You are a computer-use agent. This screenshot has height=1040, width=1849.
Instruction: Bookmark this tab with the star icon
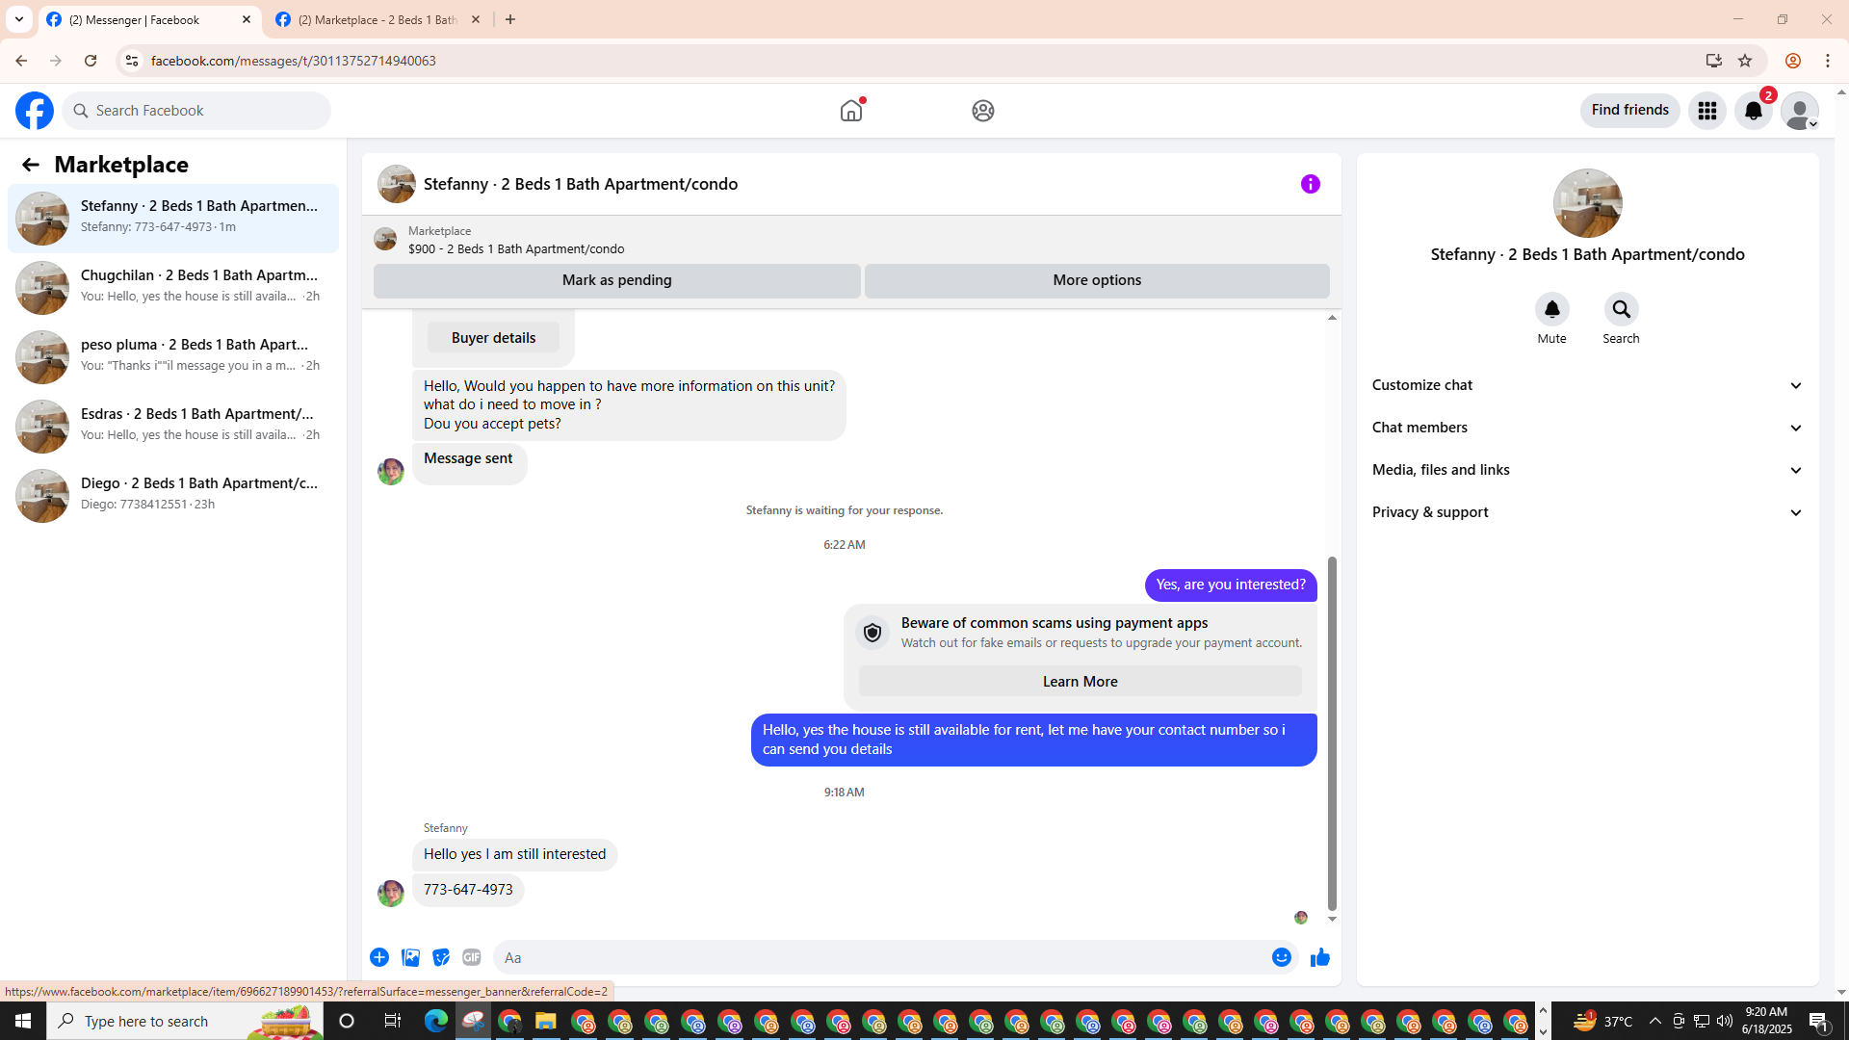click(1745, 61)
